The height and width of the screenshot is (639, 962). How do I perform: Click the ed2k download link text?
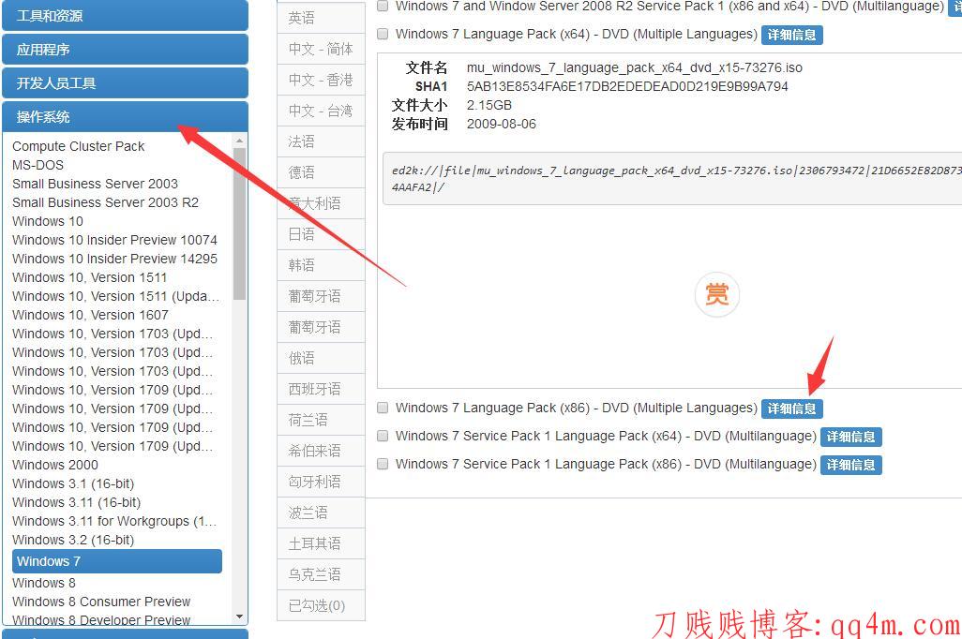(676, 178)
